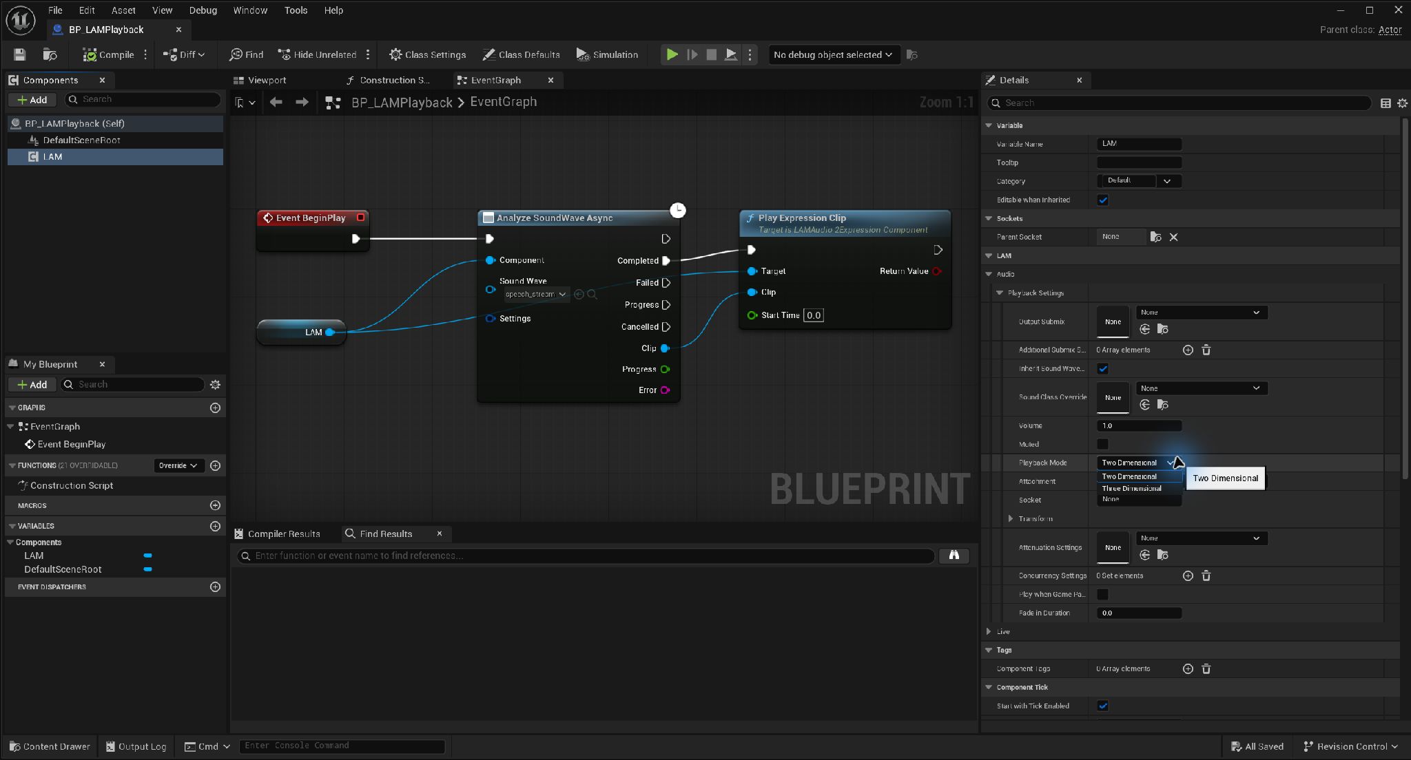Click the Volume value field
This screenshot has width=1411, height=760.
coord(1139,425)
